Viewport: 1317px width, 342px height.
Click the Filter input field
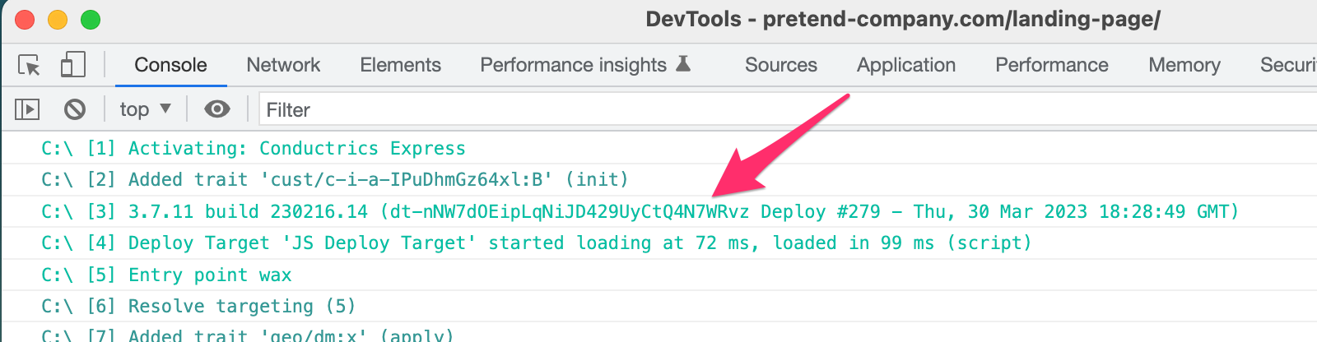(789, 109)
